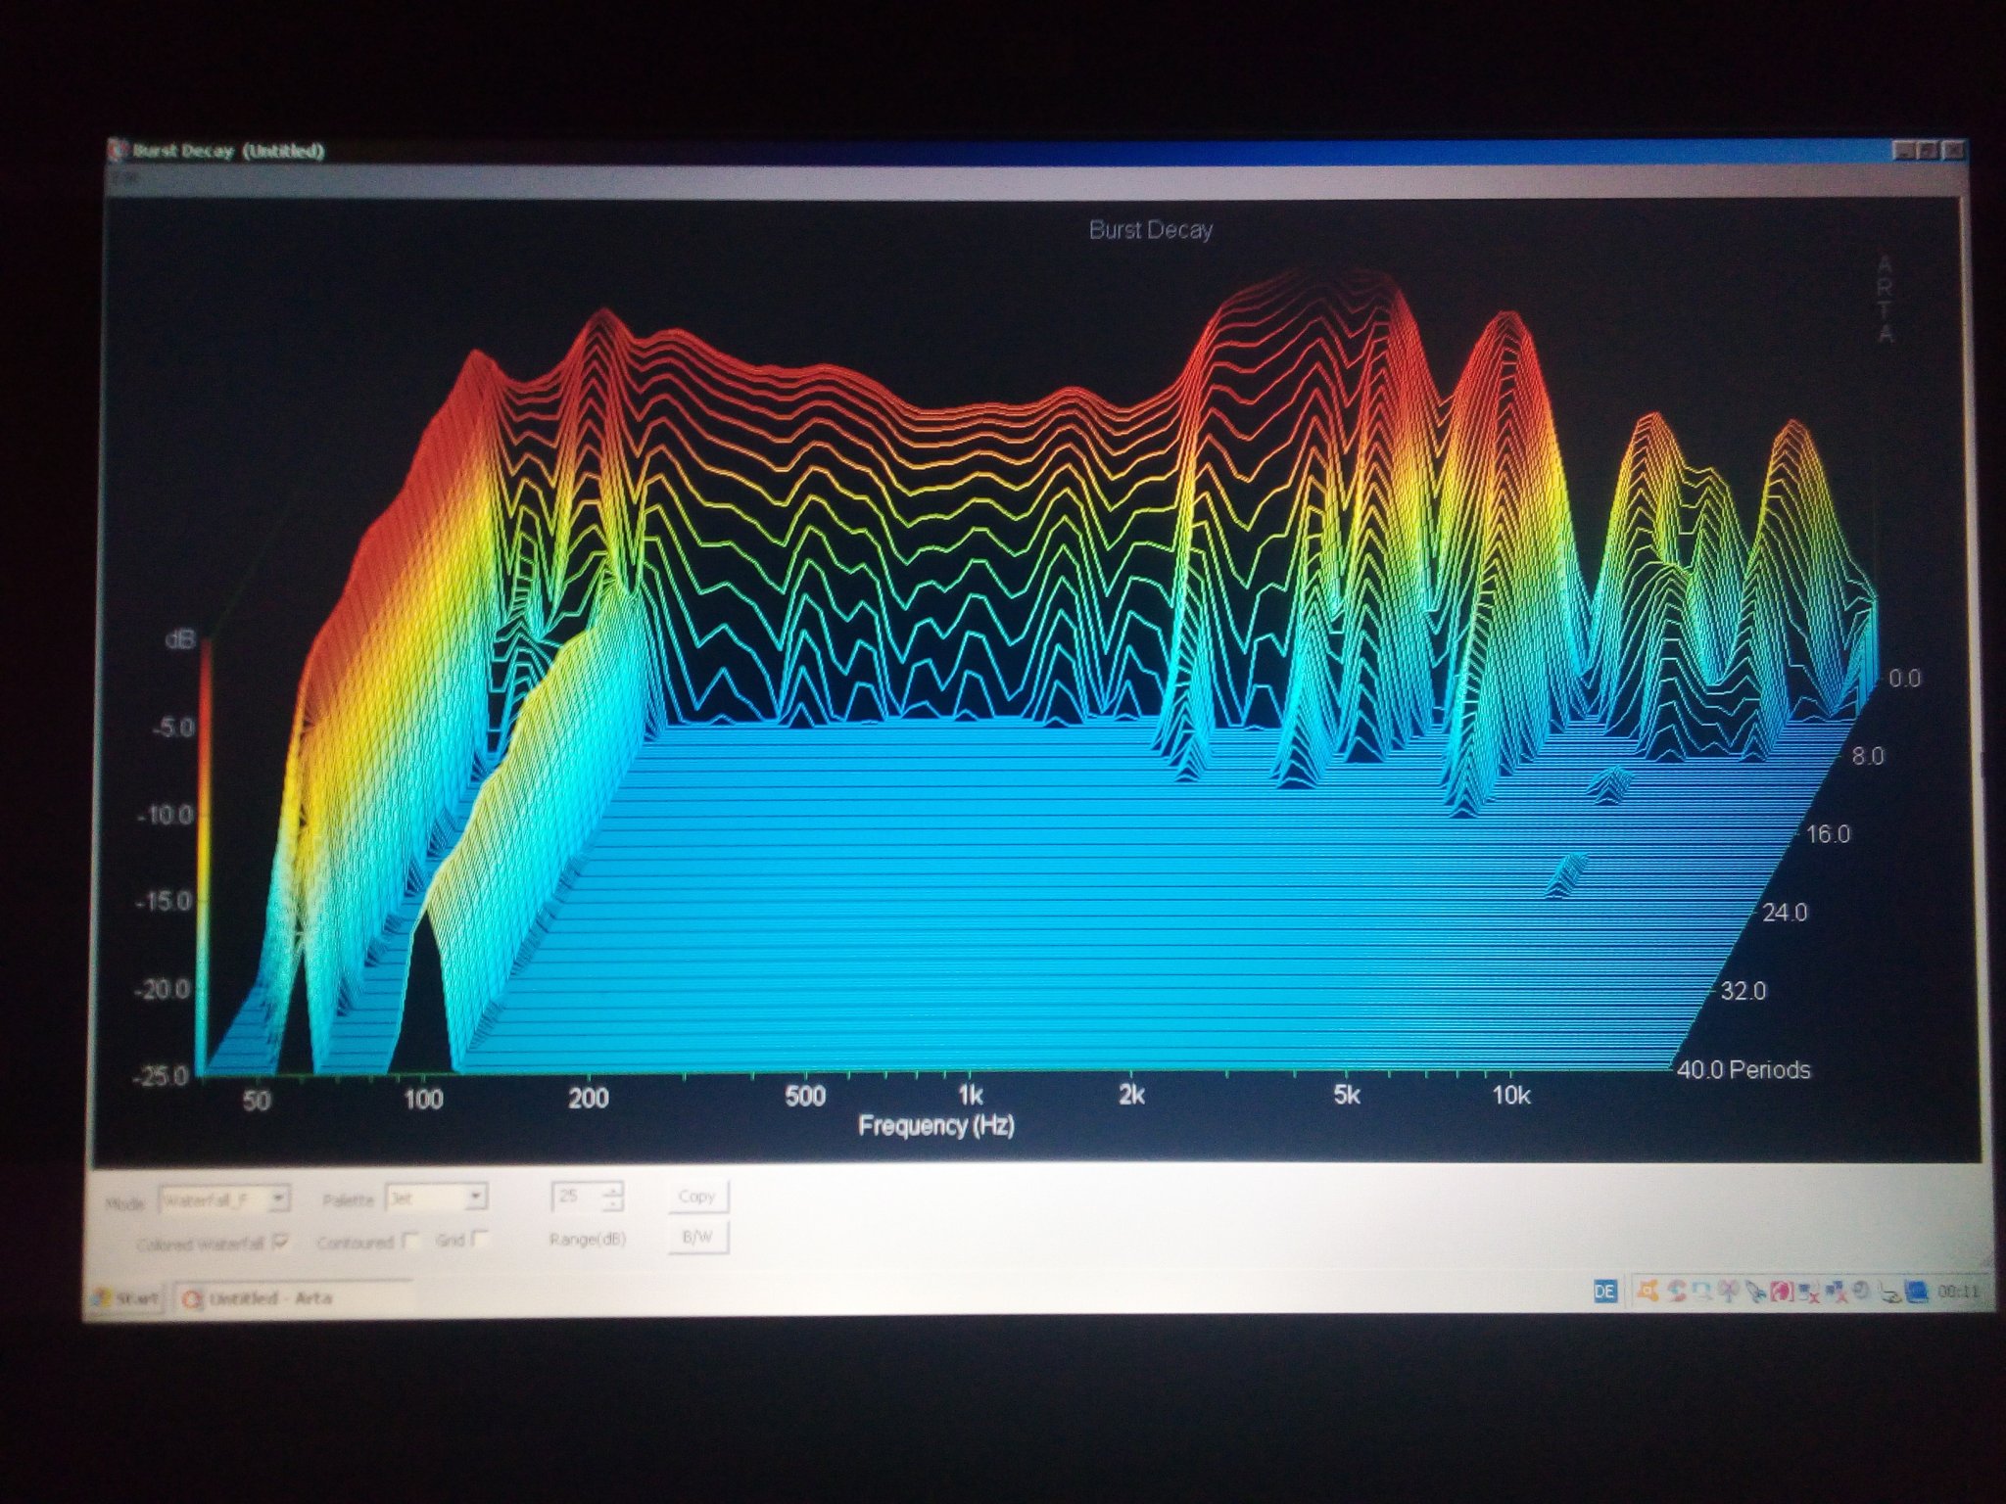Click the DE language indicator in taskbar
The width and height of the screenshot is (2006, 1504).
pyautogui.click(x=1605, y=1292)
